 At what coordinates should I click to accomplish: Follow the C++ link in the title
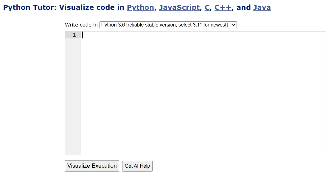[x=223, y=7]
